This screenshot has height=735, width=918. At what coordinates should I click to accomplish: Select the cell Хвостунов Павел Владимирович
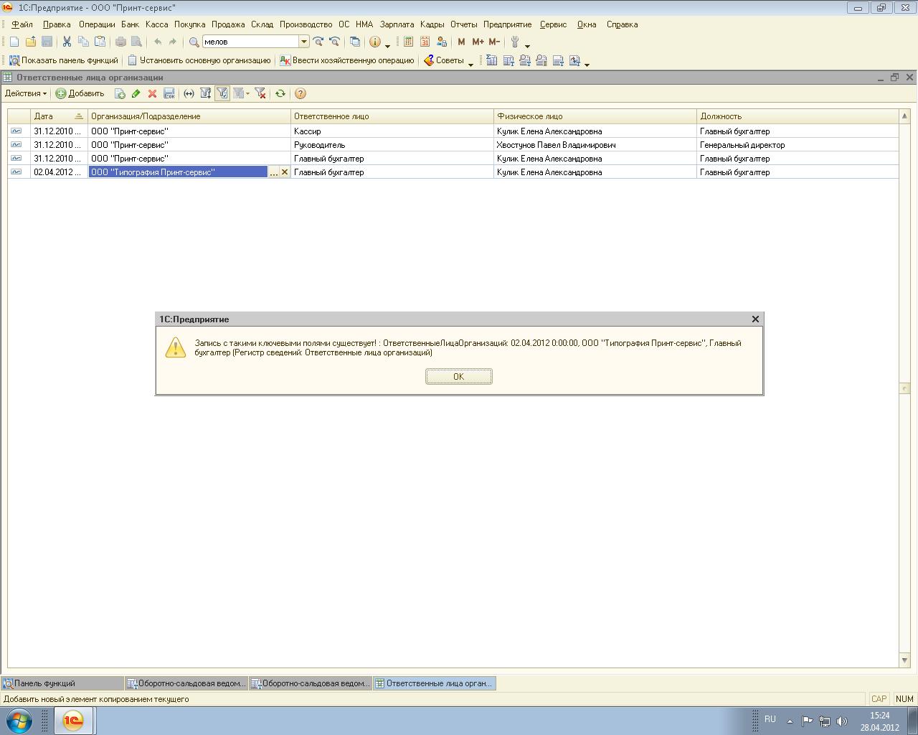595,145
